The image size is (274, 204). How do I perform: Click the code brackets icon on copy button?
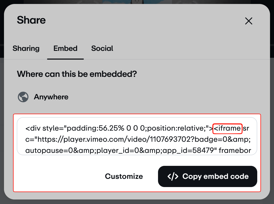pos(173,177)
